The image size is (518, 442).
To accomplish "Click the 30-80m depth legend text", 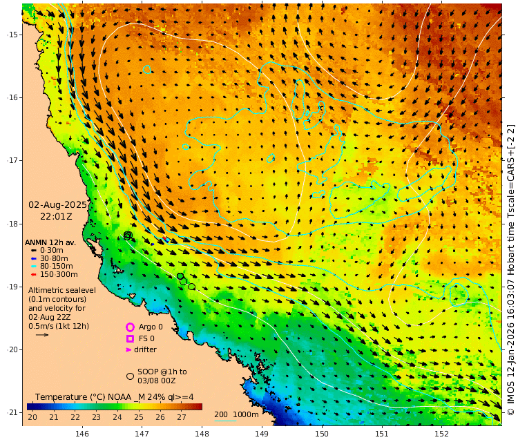I will (x=54, y=258).
